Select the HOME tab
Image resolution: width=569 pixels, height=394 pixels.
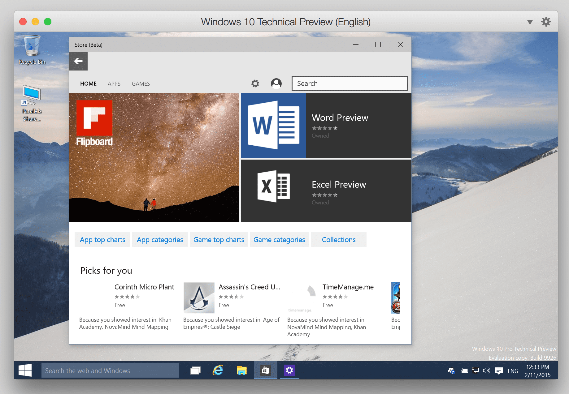[88, 84]
